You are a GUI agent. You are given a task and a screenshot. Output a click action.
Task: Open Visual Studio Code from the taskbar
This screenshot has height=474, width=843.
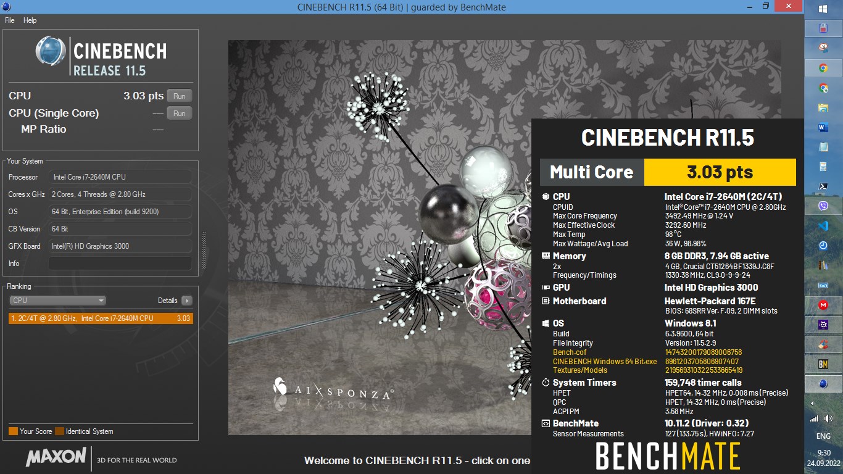tap(823, 226)
